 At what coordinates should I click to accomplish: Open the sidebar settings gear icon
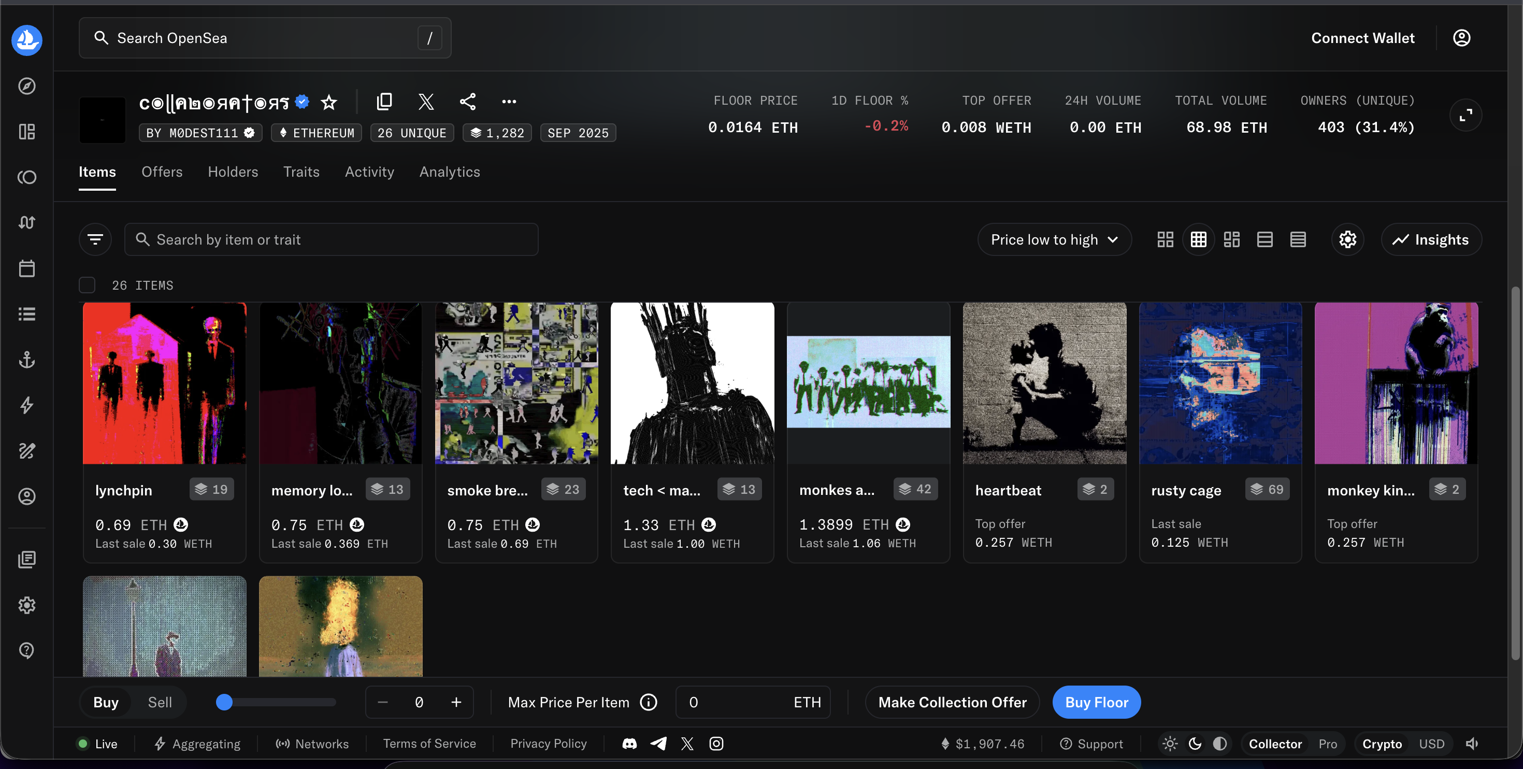[x=26, y=605]
